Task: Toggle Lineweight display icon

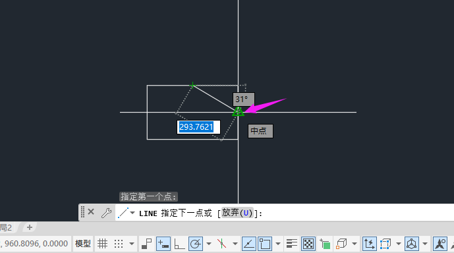Action: tap(291, 244)
